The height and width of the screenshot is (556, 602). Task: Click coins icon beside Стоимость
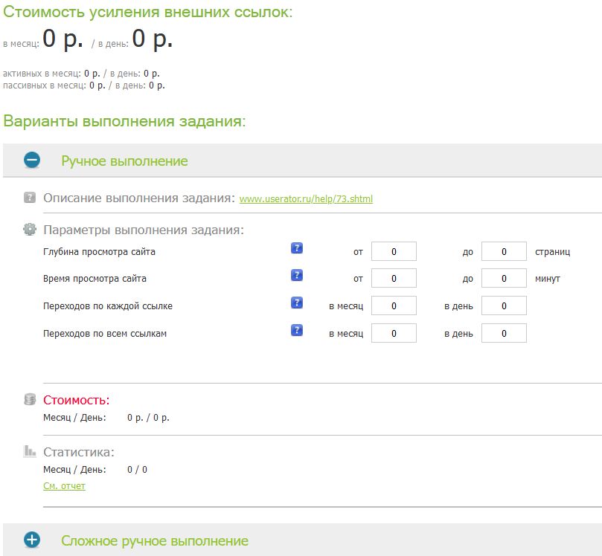click(x=30, y=400)
